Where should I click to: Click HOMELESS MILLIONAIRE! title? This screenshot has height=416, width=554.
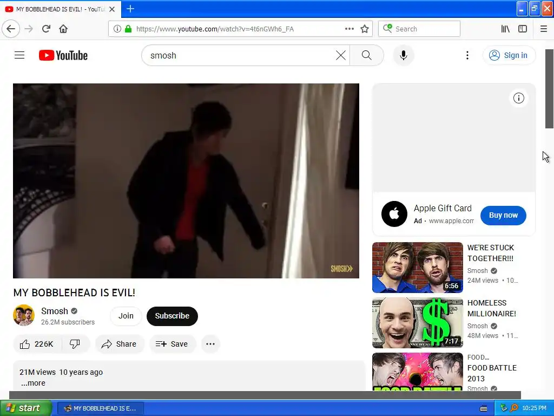coord(491,308)
